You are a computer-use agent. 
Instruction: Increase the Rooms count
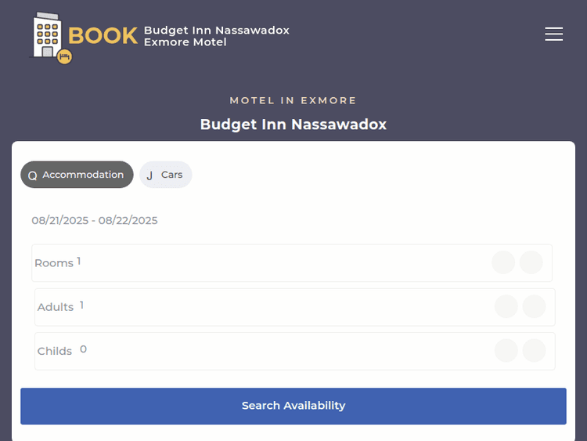point(531,262)
